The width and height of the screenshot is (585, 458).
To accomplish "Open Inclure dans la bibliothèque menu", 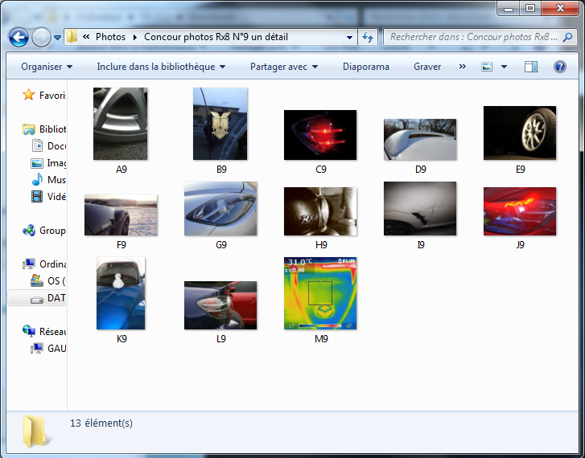I will coord(161,67).
